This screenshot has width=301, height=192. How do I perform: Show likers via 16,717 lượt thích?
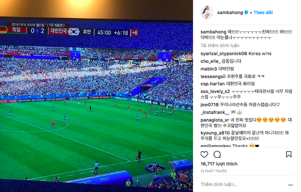pyautogui.click(x=219, y=164)
